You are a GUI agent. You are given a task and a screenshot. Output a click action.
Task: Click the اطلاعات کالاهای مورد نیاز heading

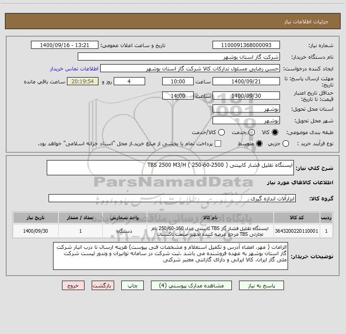[300, 182]
